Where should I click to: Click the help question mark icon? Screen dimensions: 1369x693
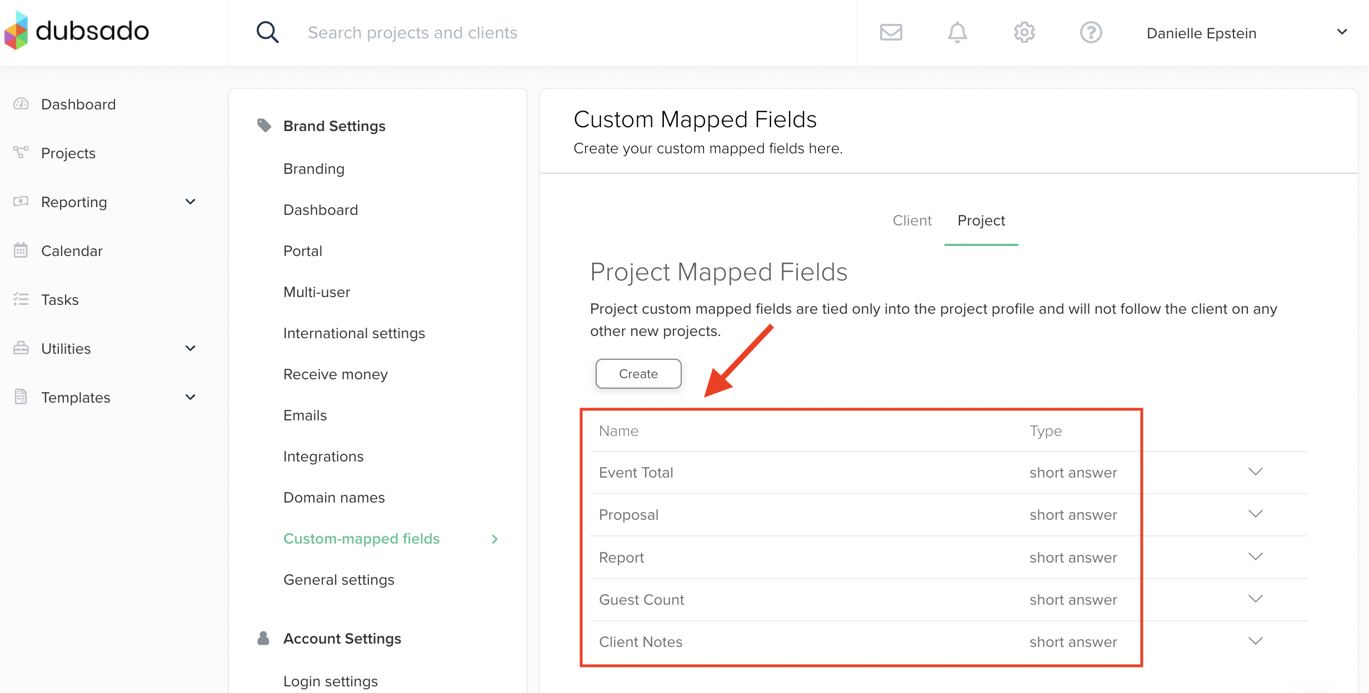pos(1091,32)
